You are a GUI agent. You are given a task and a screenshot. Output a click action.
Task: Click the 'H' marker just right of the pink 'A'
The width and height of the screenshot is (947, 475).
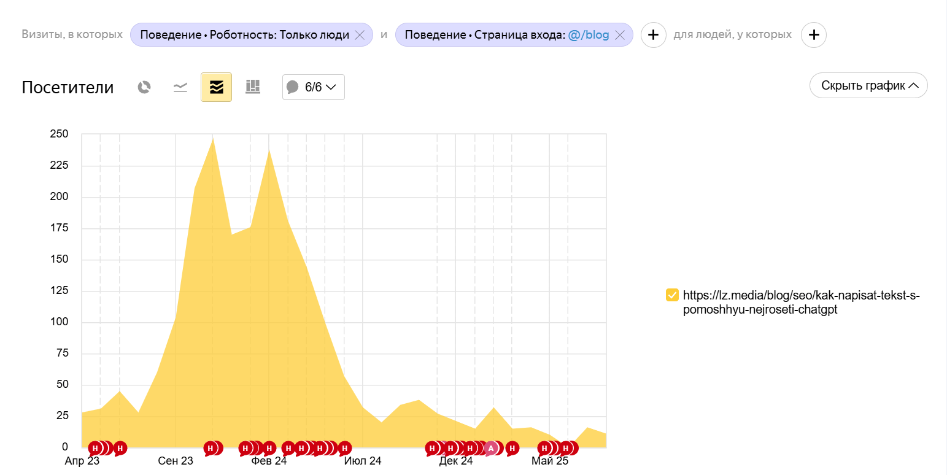click(511, 448)
